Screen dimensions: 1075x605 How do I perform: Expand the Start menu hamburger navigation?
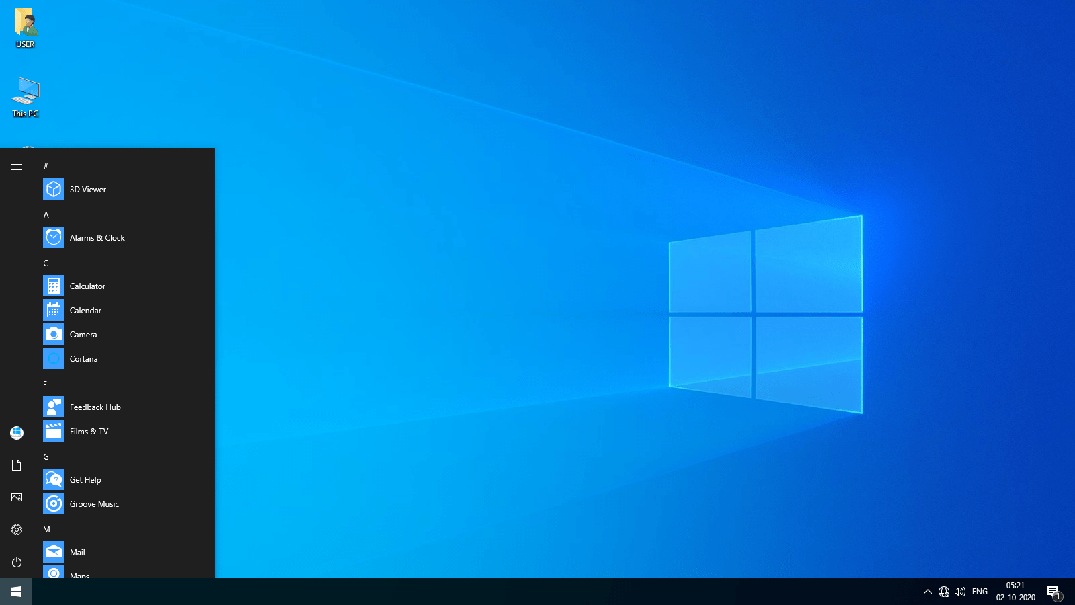pos(17,167)
